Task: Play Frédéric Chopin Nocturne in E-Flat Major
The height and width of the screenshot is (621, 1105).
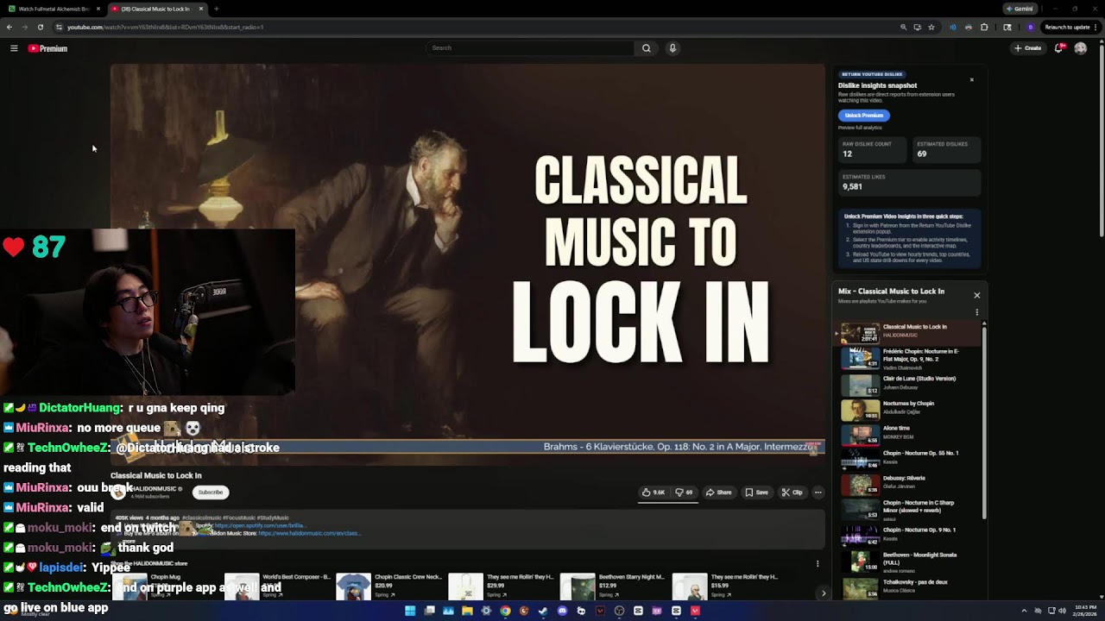Action: [910, 358]
